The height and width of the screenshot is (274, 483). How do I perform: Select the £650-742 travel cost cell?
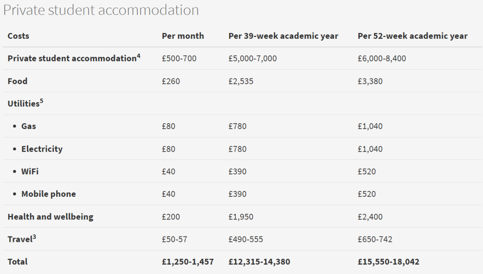[375, 239]
